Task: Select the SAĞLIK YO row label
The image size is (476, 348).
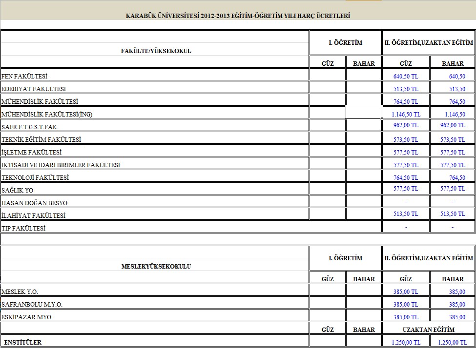Action: [x=17, y=191]
